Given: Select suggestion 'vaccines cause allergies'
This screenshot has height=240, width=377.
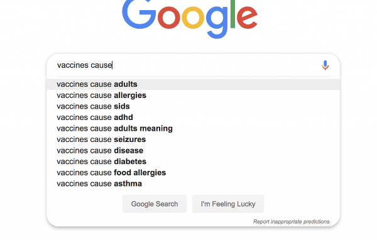Looking at the screenshot, I should click(193, 95).
